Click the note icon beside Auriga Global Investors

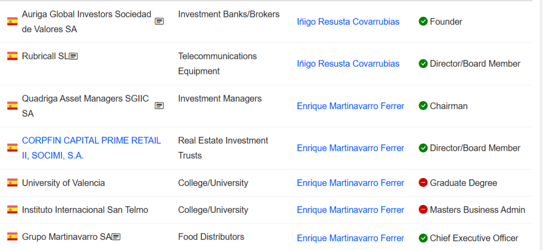[x=159, y=21]
